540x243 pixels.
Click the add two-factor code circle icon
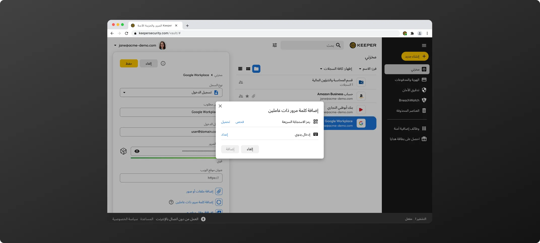click(219, 202)
